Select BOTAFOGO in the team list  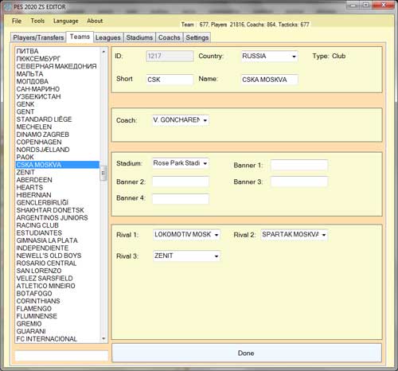click(57, 293)
